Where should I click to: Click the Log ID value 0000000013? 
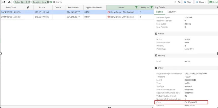tap(190, 80)
